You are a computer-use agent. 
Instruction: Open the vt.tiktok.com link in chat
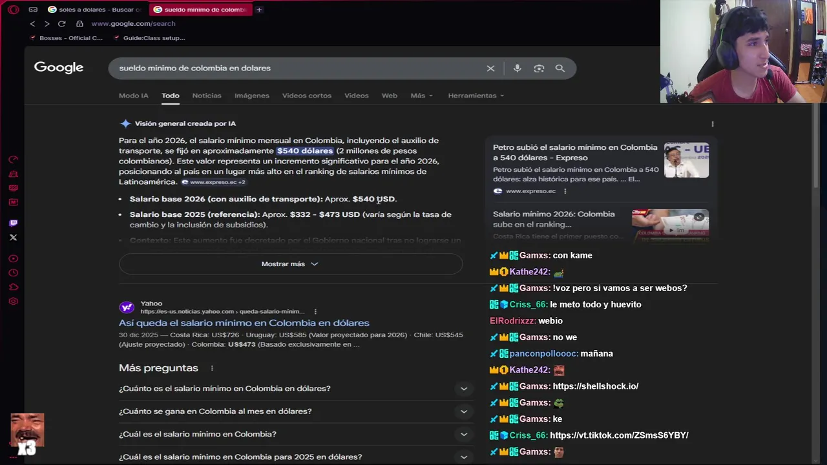click(x=619, y=435)
